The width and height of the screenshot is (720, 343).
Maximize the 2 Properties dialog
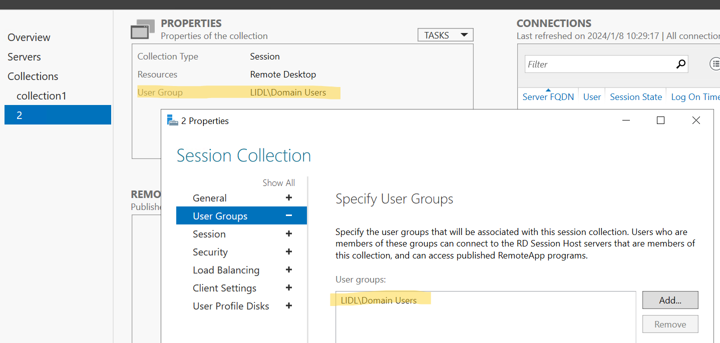(660, 120)
